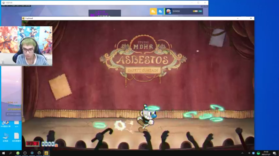Click the background window's title bar icon

pyautogui.click(x=3, y=3)
